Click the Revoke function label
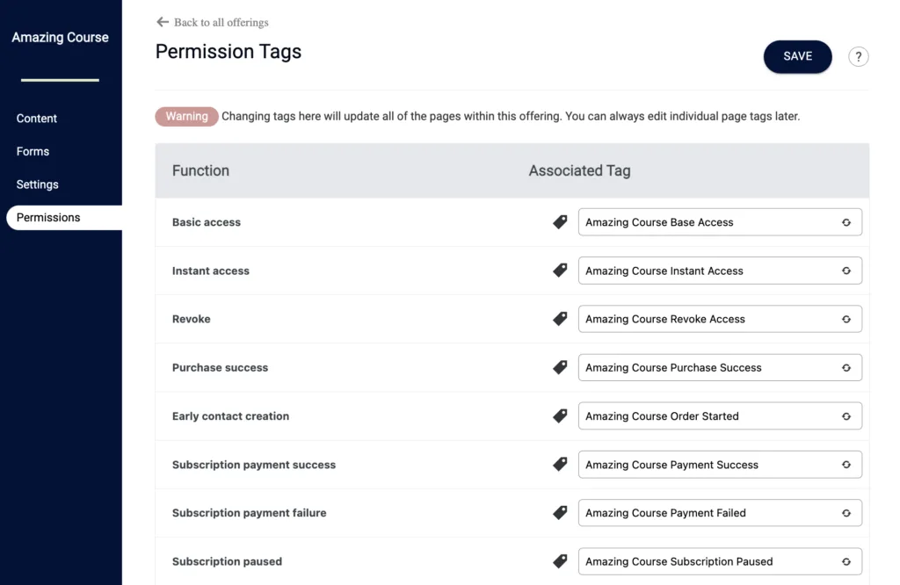Image resolution: width=900 pixels, height=585 pixels. point(191,319)
